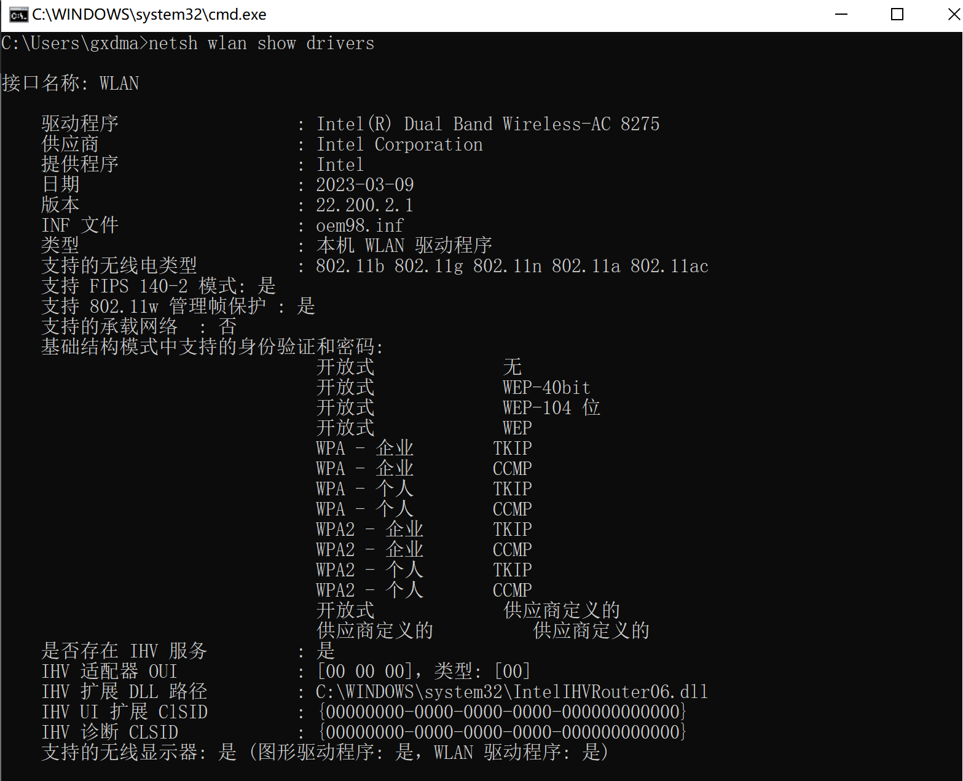Select text 'Intel(R) Dual Band Wireless-AC 8275'
Image resolution: width=963 pixels, height=781 pixels.
(x=487, y=124)
